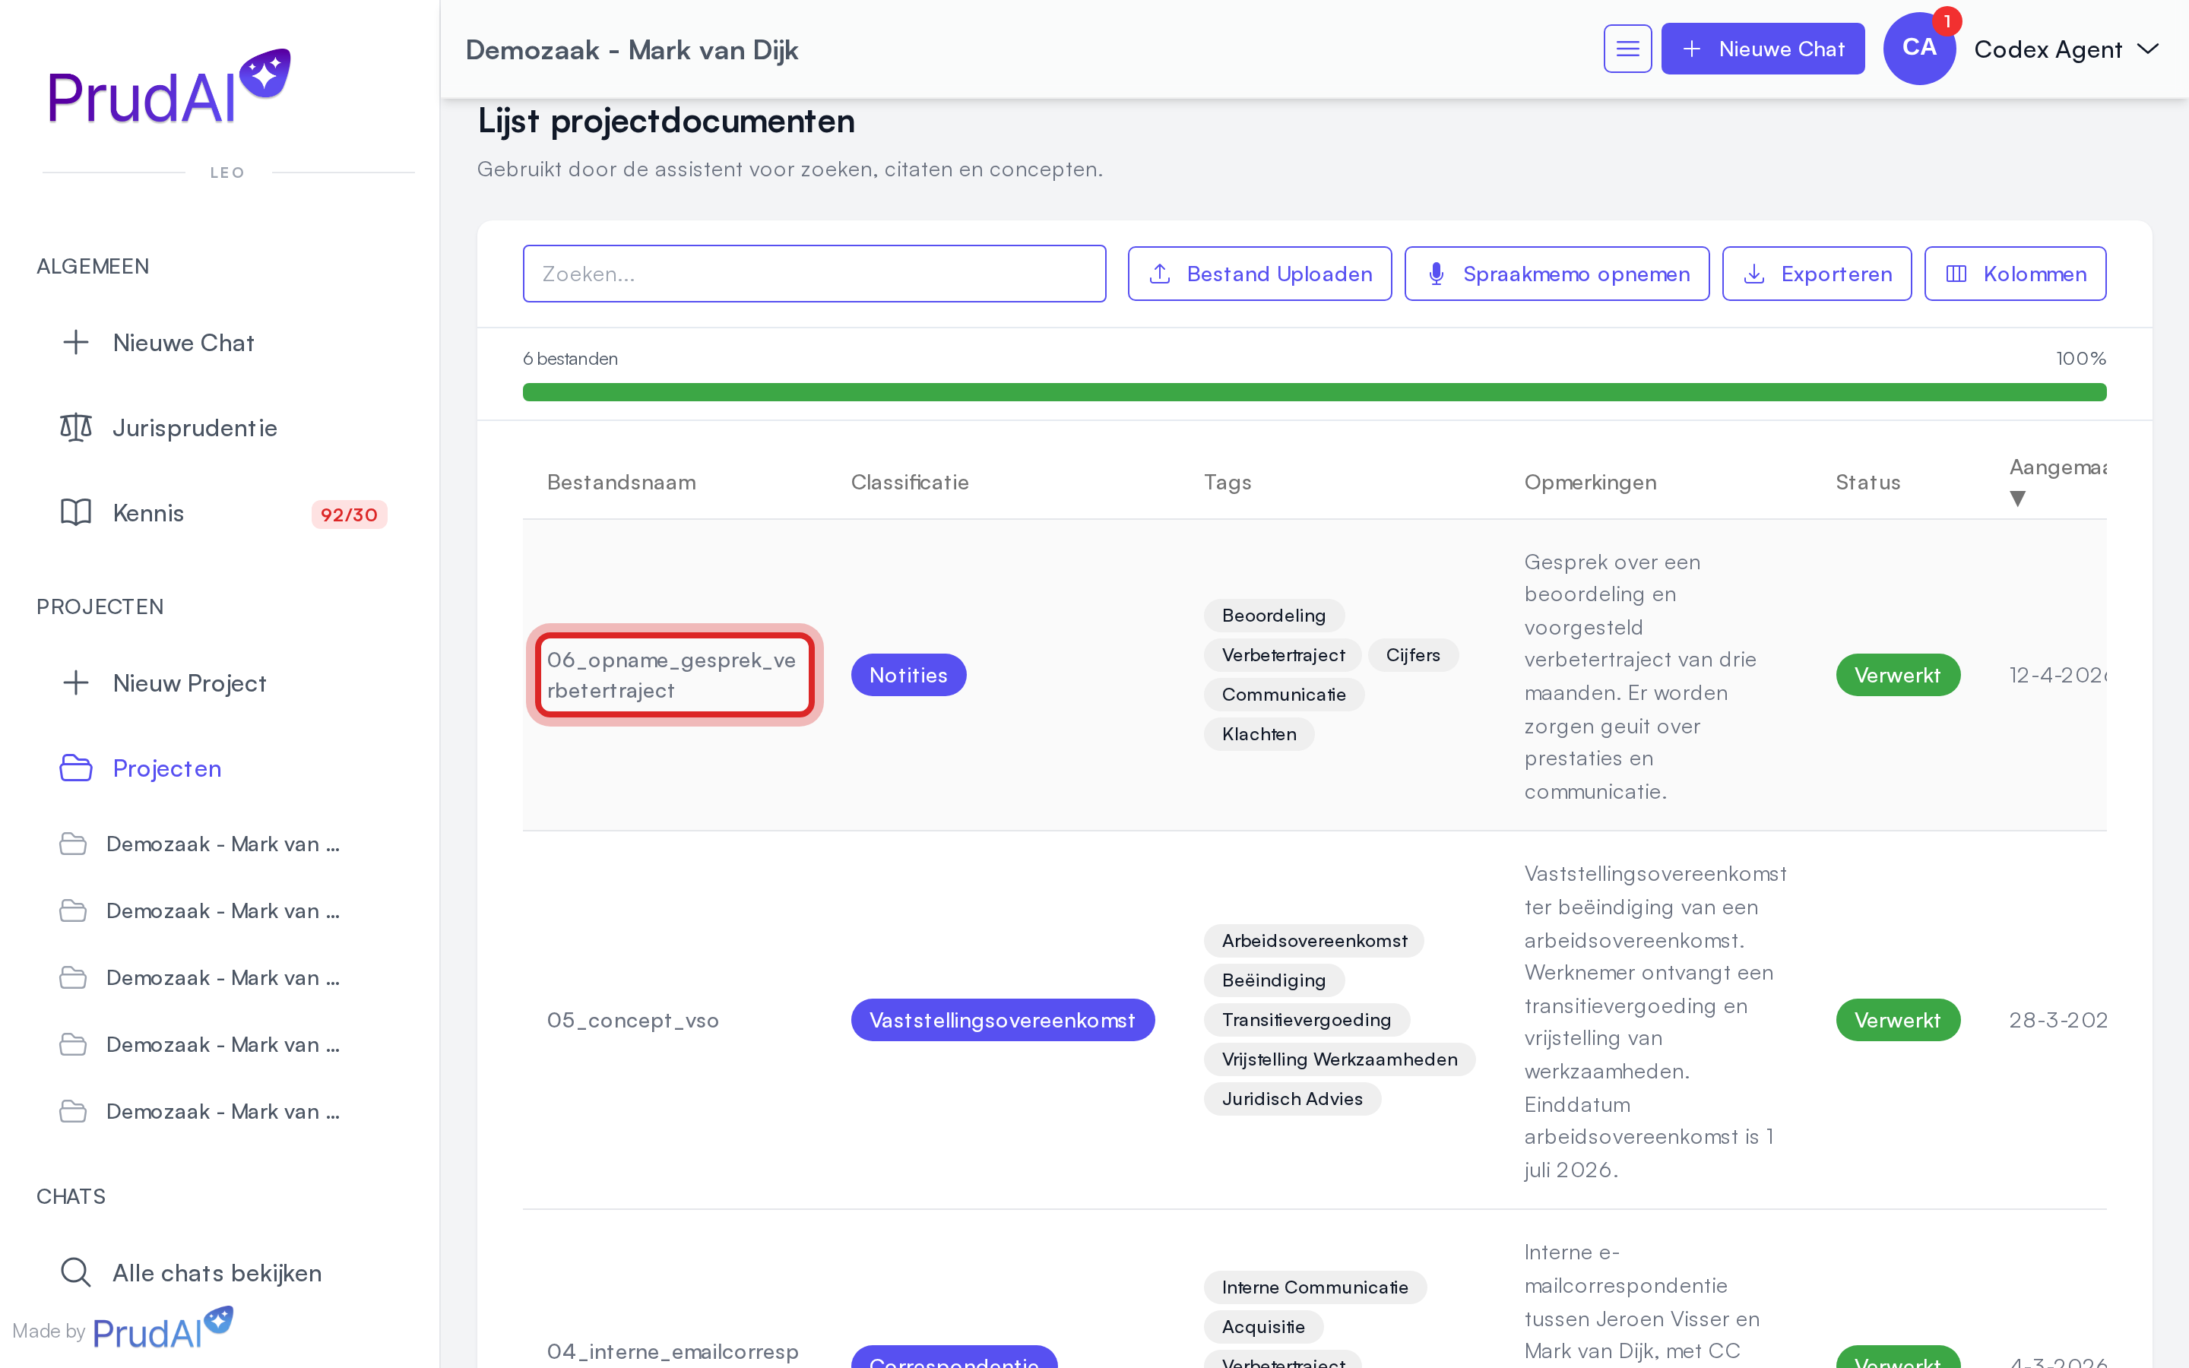
Task: Sort by Bestandsnaam column header
Action: [622, 483]
